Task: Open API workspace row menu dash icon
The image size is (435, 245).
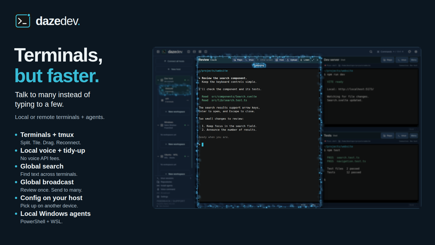Action: point(188,100)
